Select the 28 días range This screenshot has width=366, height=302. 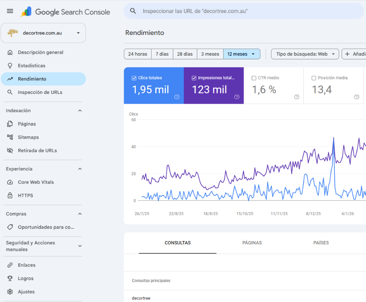point(185,54)
